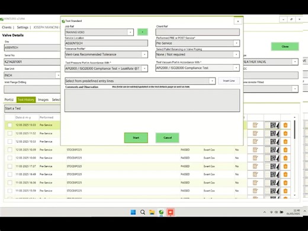Open Performed PRE or POST Service dropdown
This screenshot has width=308, height=231.
coord(236,43)
